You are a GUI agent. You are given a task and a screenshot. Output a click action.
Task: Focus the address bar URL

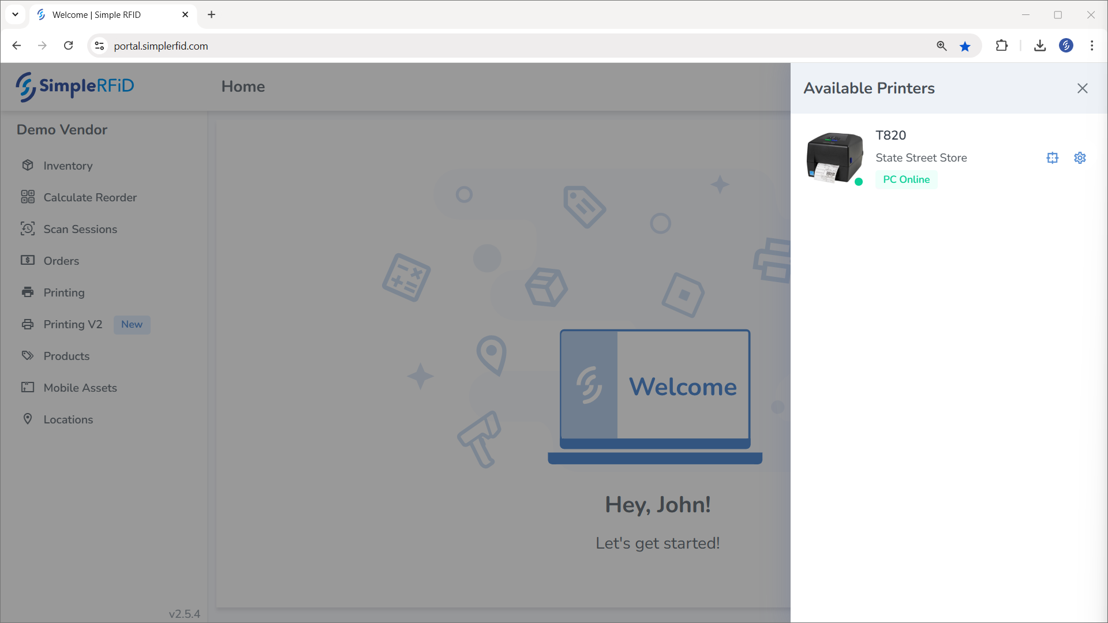161,46
